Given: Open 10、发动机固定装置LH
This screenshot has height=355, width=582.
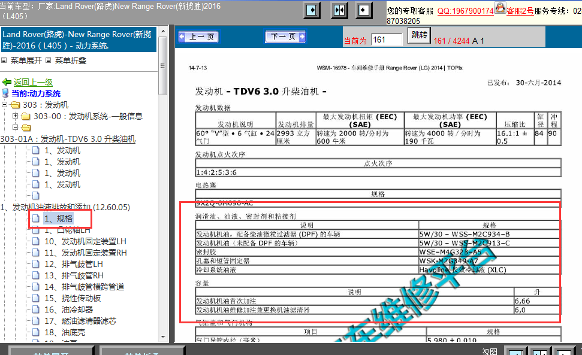Looking at the screenshot, I should click(85, 242).
